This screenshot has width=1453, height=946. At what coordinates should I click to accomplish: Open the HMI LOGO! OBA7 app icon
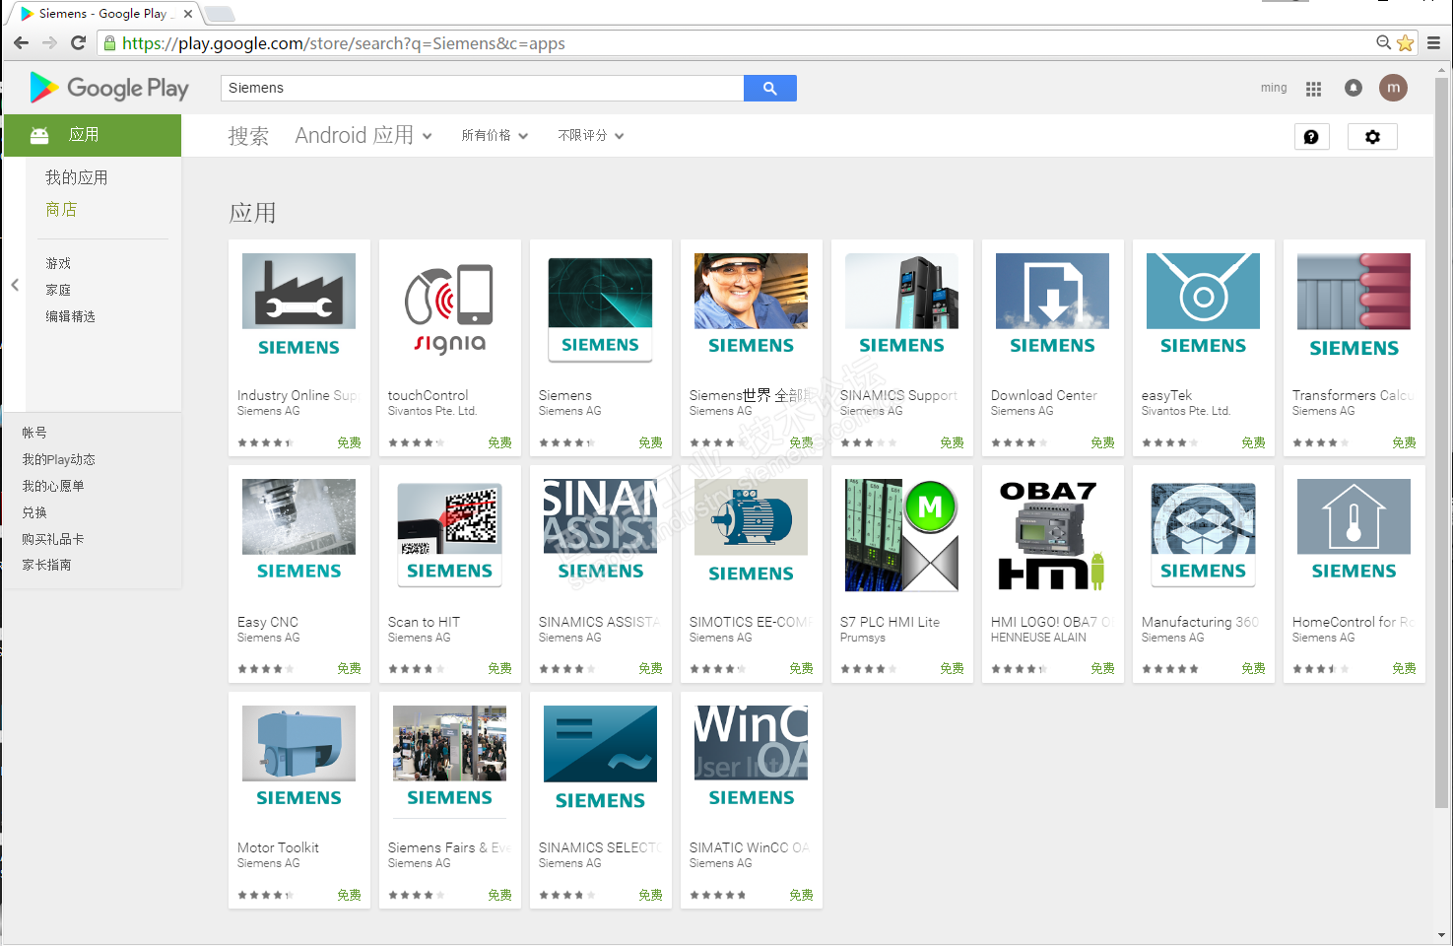pyautogui.click(x=1052, y=535)
